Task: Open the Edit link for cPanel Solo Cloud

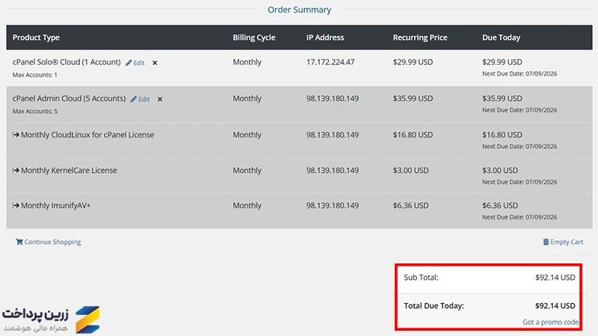Action: pyautogui.click(x=139, y=63)
